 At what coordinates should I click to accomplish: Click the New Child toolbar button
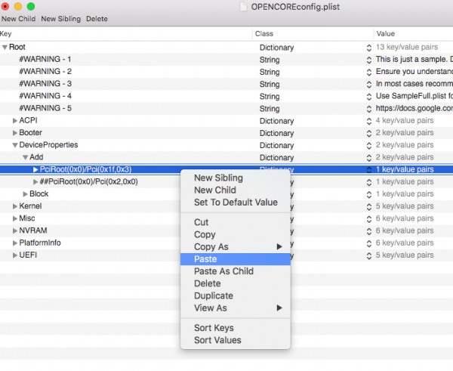18,19
